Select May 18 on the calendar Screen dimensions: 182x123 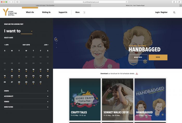click(48, 70)
